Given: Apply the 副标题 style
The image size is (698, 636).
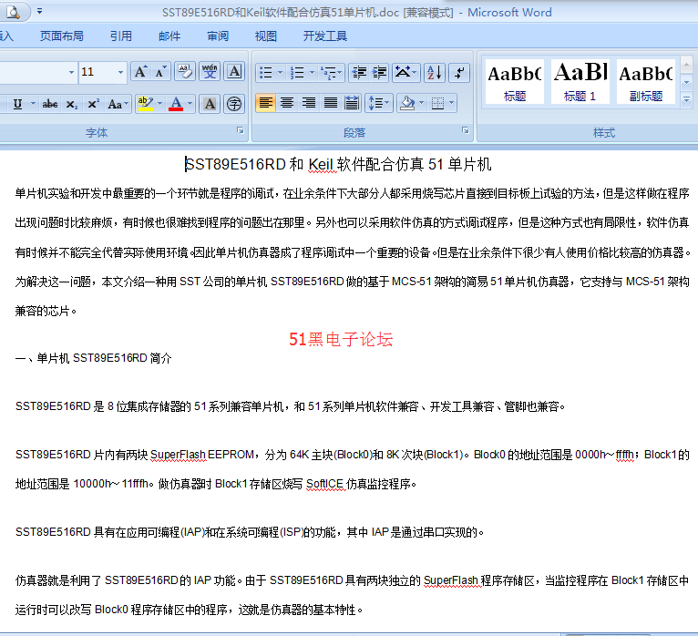Looking at the screenshot, I should tap(645, 81).
